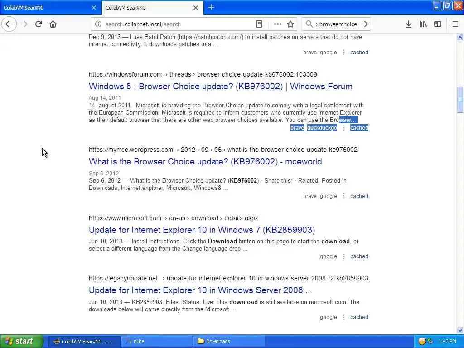Expand options dots for Windows Forum result
The height and width of the screenshot is (348, 464).
click(x=344, y=128)
